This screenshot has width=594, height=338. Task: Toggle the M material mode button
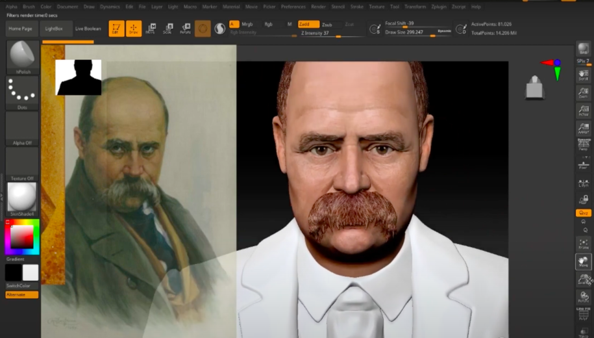click(290, 24)
